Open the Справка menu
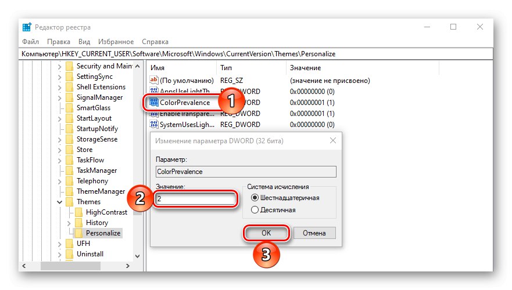 pos(155,42)
